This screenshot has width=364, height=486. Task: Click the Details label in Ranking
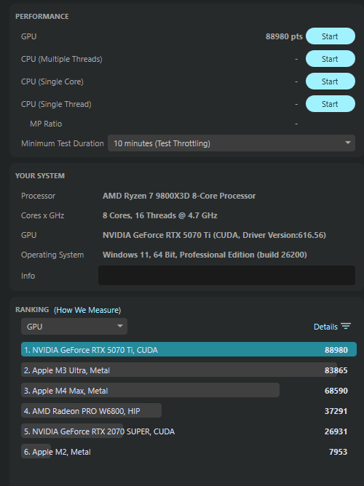coord(325,327)
